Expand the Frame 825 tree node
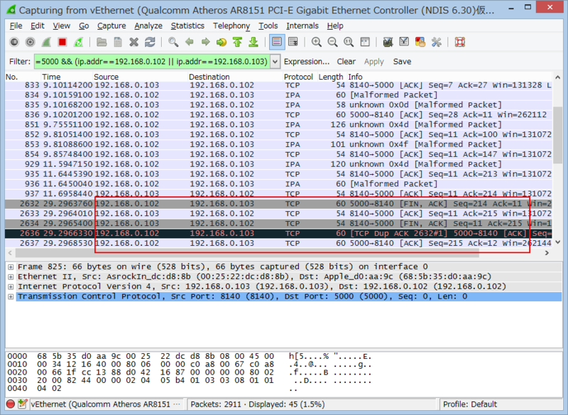Image resolution: width=568 pixels, height=415 pixels. (x=11, y=267)
